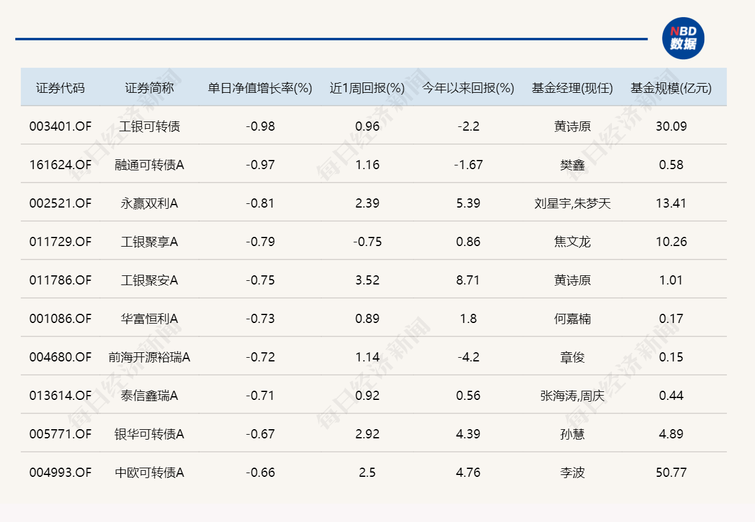This screenshot has width=755, height=522.
Task: Select the 基金规模(亿元) column header
Action: coord(671,88)
